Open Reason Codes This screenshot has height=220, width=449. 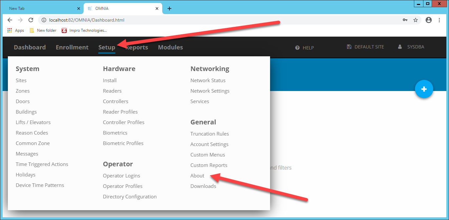coord(32,133)
